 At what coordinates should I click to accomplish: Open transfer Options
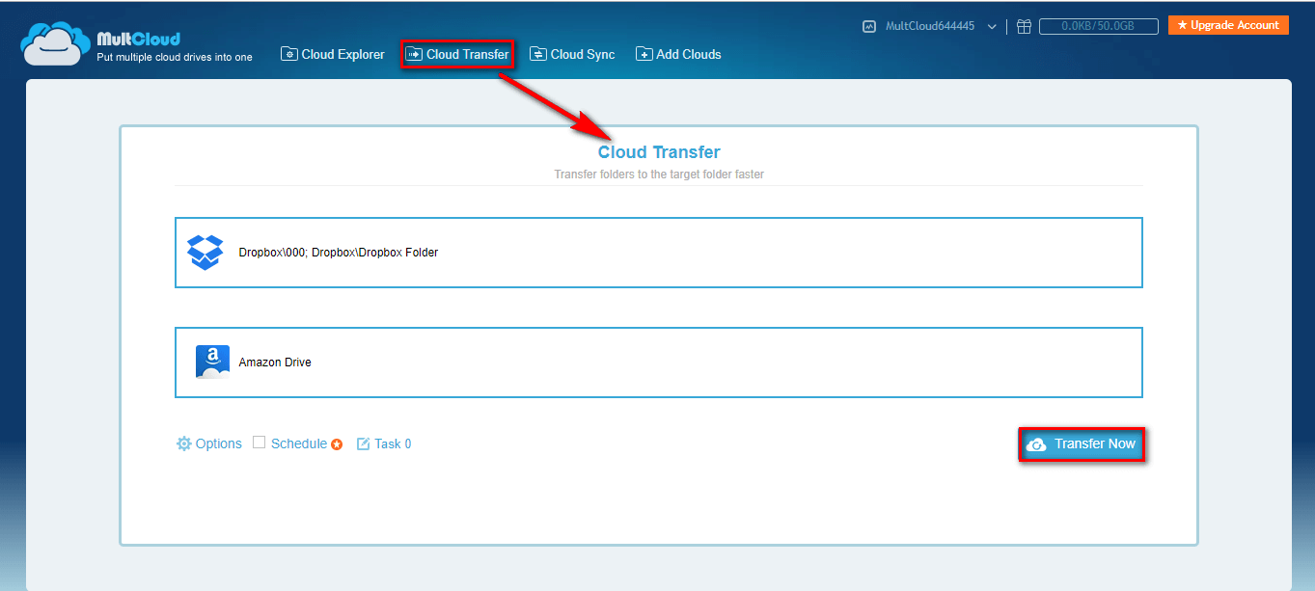click(208, 443)
